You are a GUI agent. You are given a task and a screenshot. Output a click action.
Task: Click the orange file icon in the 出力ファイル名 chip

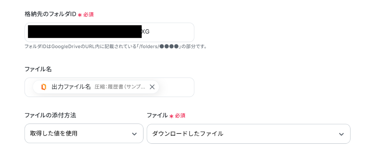pos(44,87)
